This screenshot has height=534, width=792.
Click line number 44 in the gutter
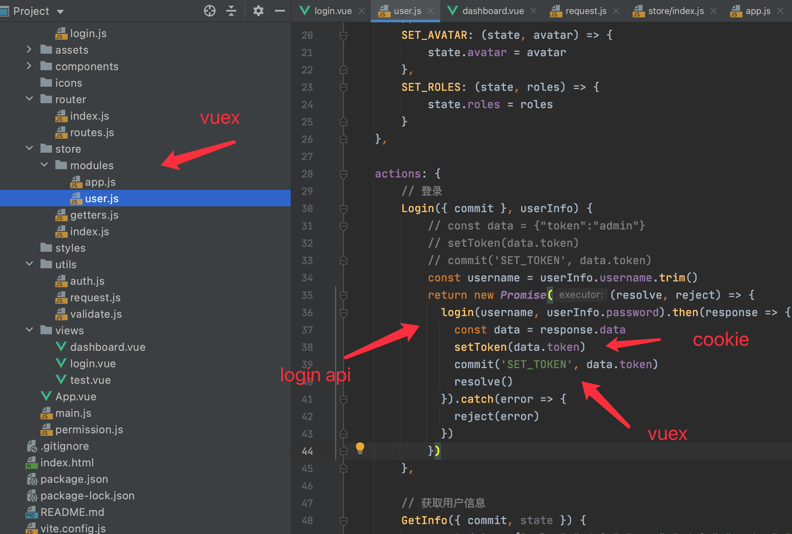pos(307,451)
